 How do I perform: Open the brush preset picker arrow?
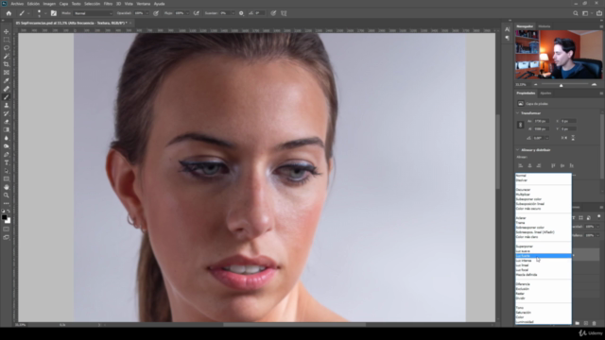[45, 13]
